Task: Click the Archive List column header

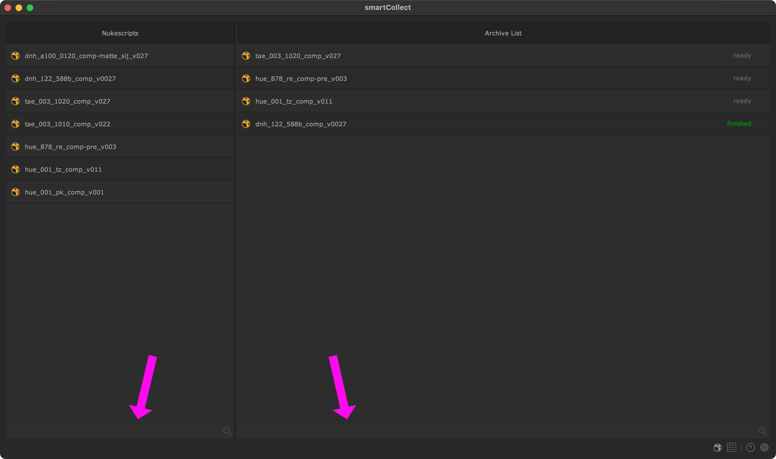Action: click(x=503, y=33)
